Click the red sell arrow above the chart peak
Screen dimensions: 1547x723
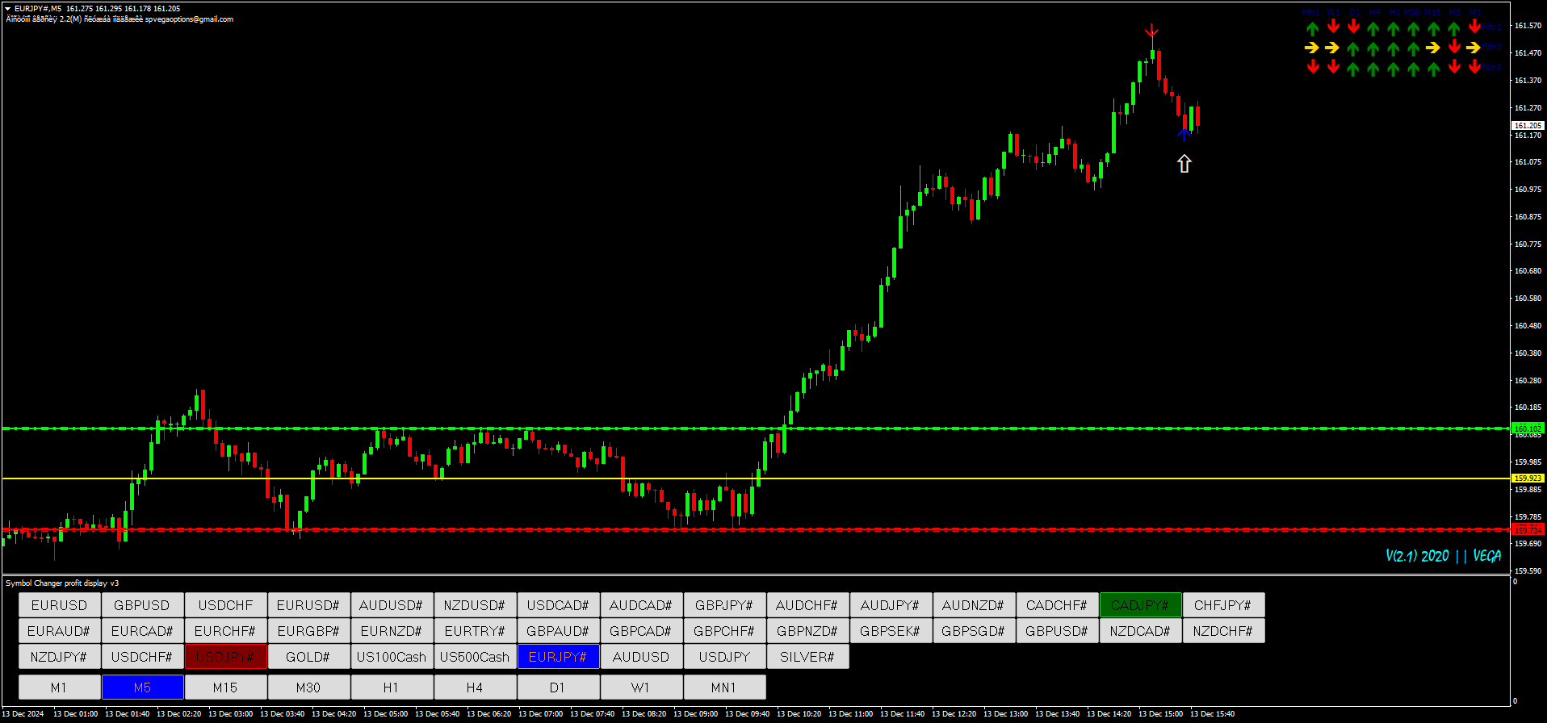click(x=1151, y=32)
